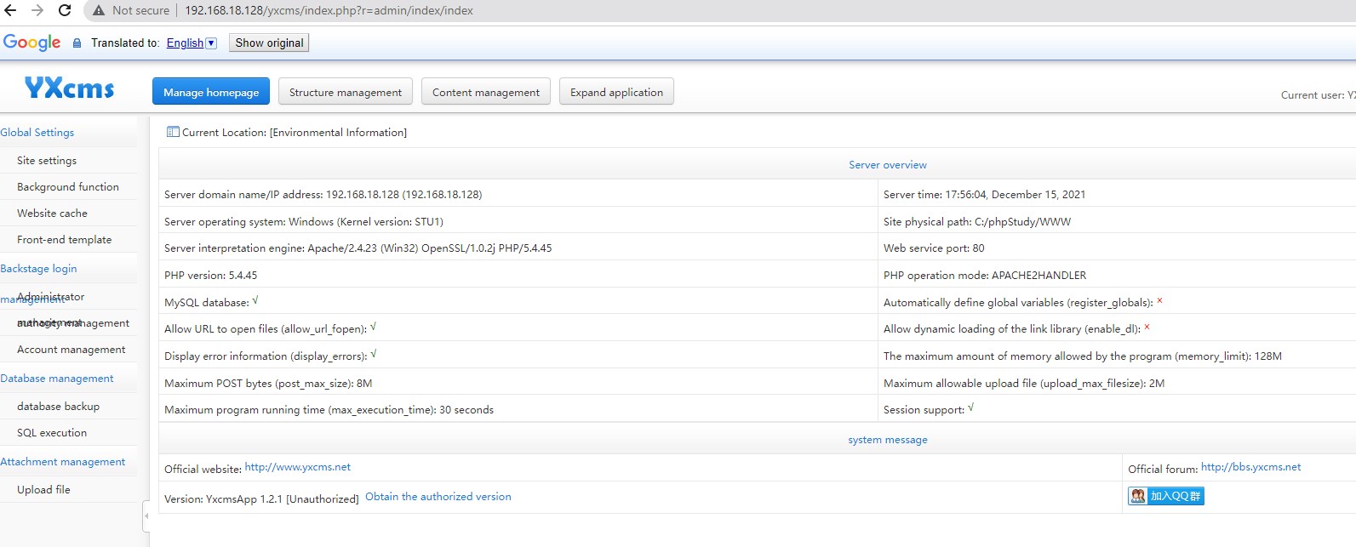This screenshot has width=1356, height=547.
Task: Open Structure management tab
Action: tap(346, 92)
